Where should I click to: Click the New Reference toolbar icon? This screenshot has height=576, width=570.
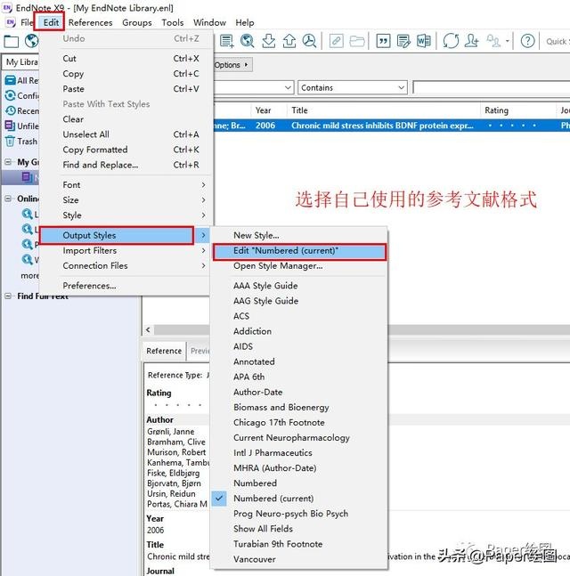coord(226,41)
